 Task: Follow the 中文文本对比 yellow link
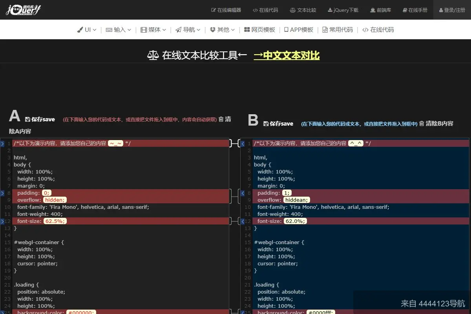(x=286, y=55)
